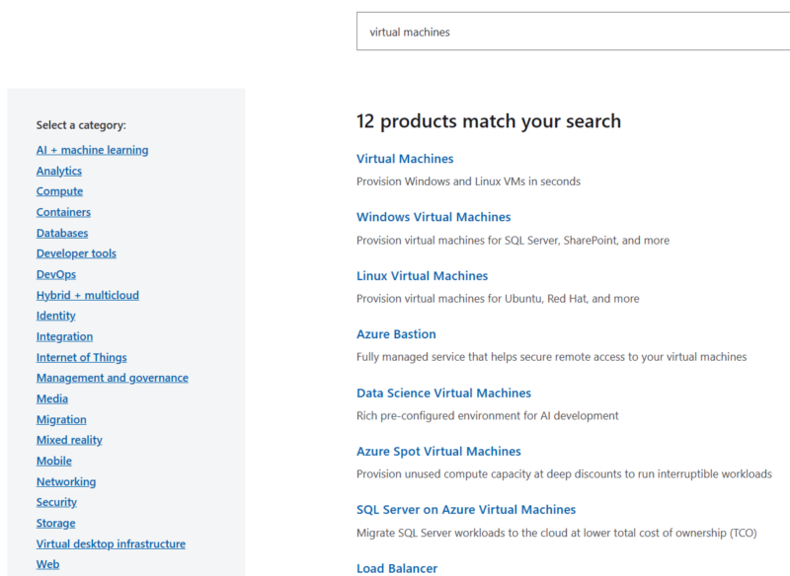Open the Virtual Machines product result
790x576 pixels.
(x=405, y=159)
